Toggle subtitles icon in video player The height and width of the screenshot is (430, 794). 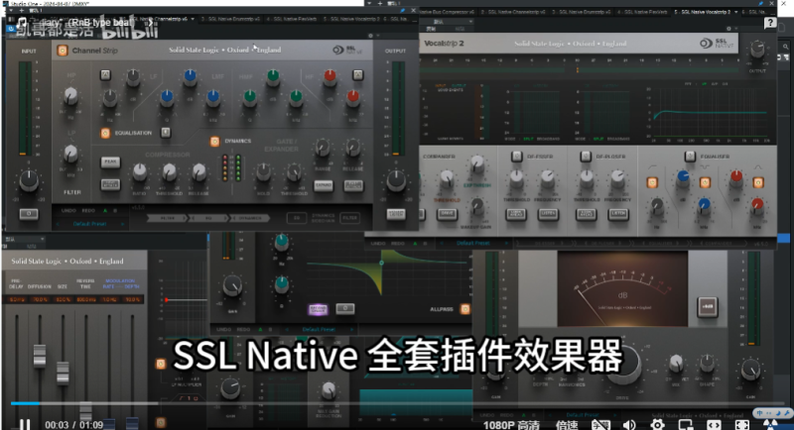(x=600, y=425)
